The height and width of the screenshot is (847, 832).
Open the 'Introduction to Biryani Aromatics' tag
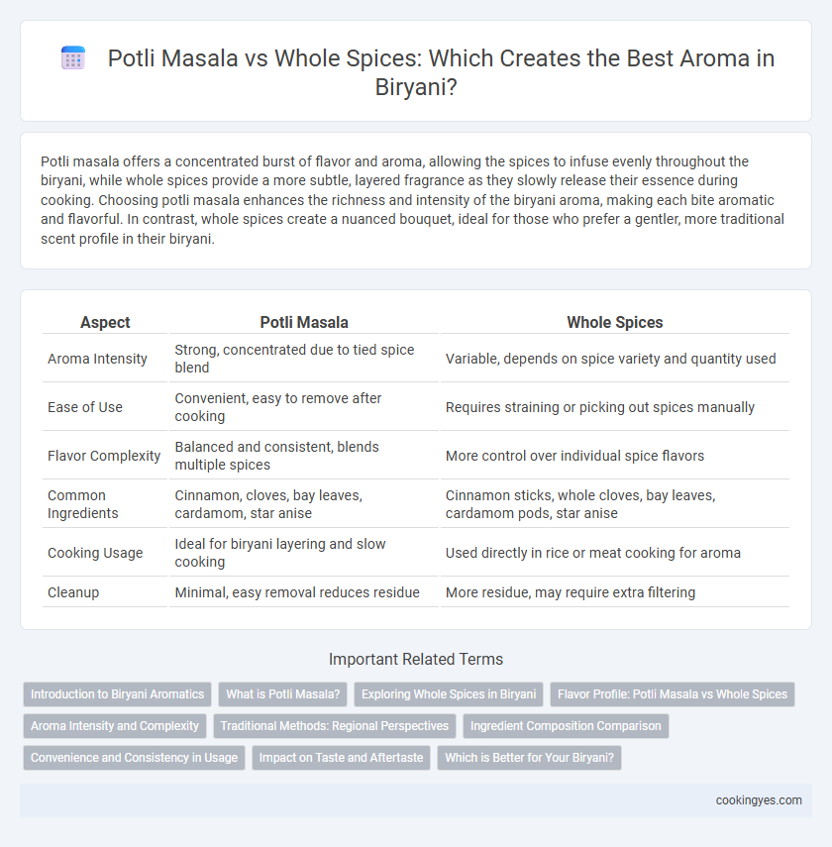point(117,694)
